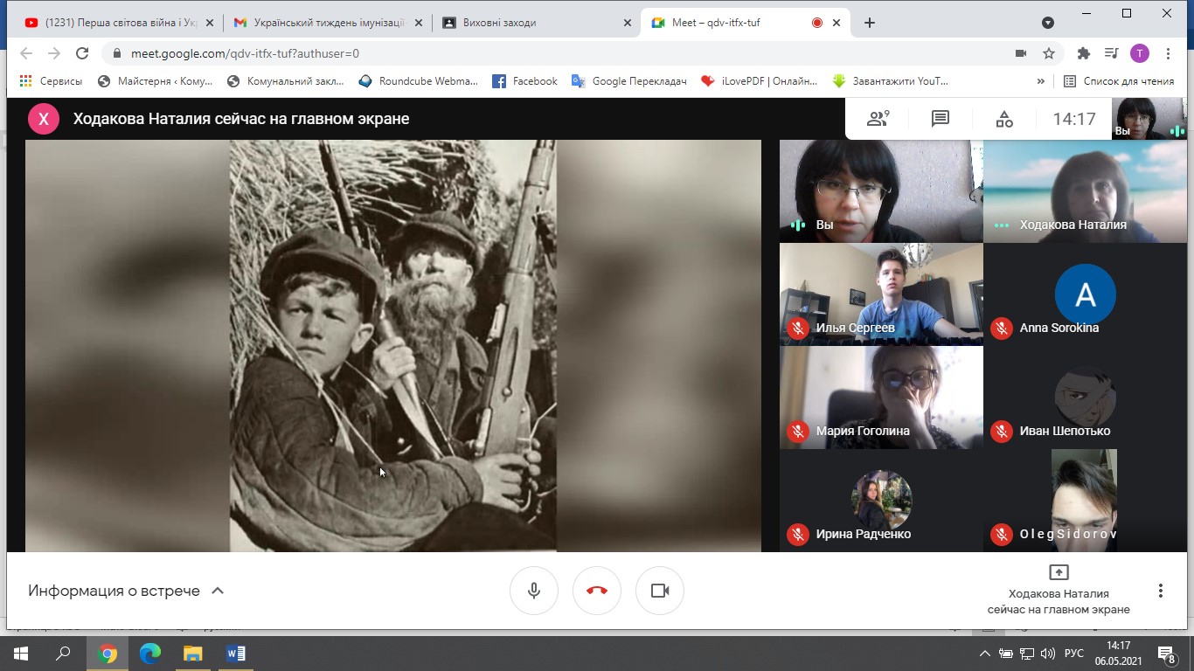Open the present screen icon
Screen dimensions: 1194x671
click(x=1059, y=572)
